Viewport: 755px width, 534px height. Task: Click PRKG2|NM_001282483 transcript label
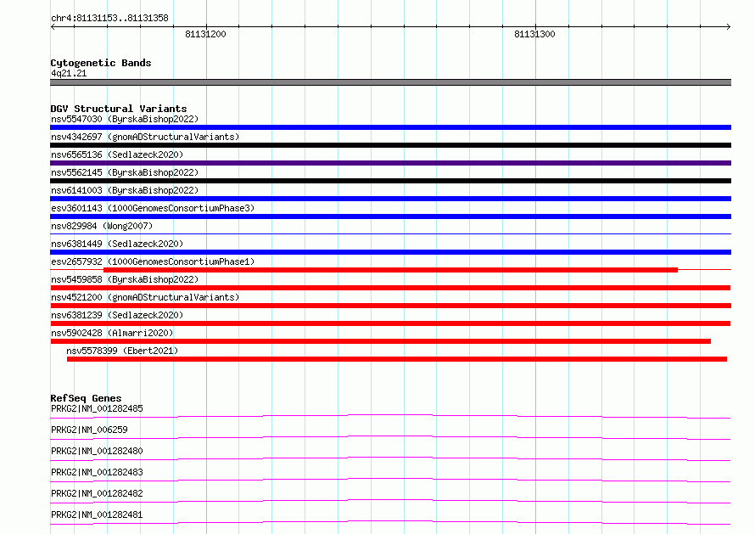pos(97,472)
